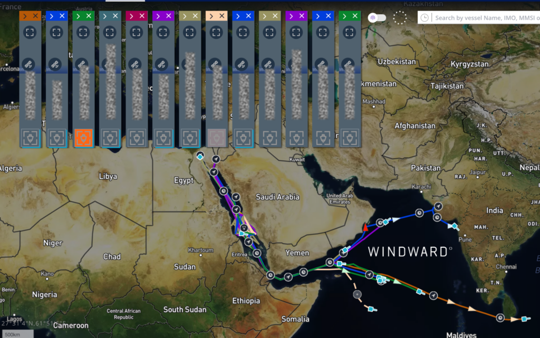Click the Yemen map label
540x338 pixels.
click(297, 253)
